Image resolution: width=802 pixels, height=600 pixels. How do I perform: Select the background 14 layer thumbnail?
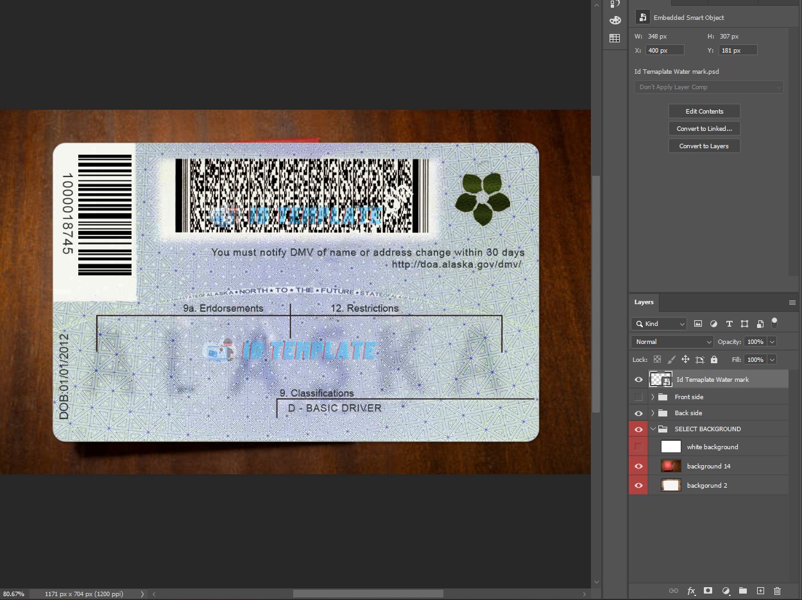pyautogui.click(x=671, y=467)
